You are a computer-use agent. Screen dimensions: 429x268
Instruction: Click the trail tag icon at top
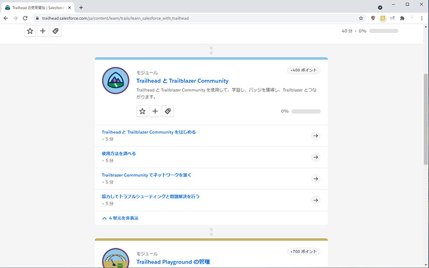[56, 31]
